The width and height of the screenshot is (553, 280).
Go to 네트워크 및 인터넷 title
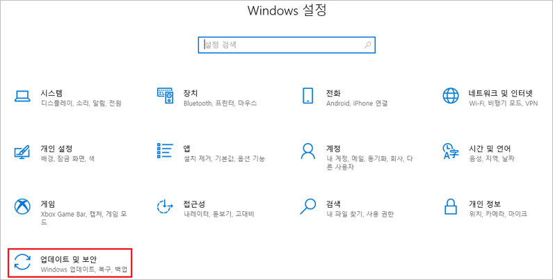[x=500, y=93]
